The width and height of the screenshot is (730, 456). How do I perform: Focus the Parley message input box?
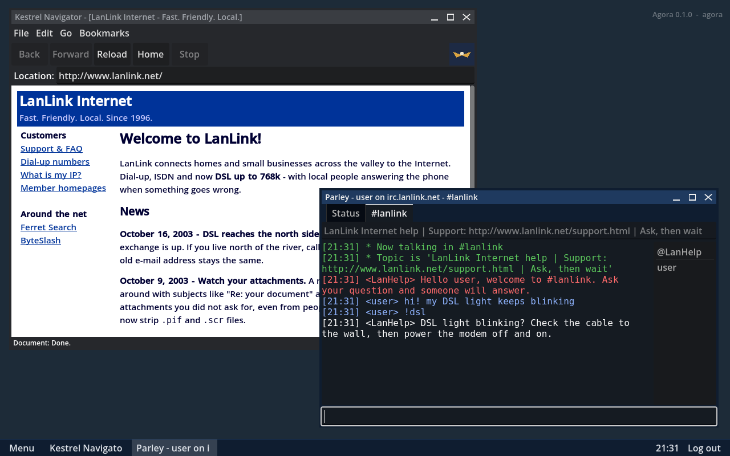519,417
